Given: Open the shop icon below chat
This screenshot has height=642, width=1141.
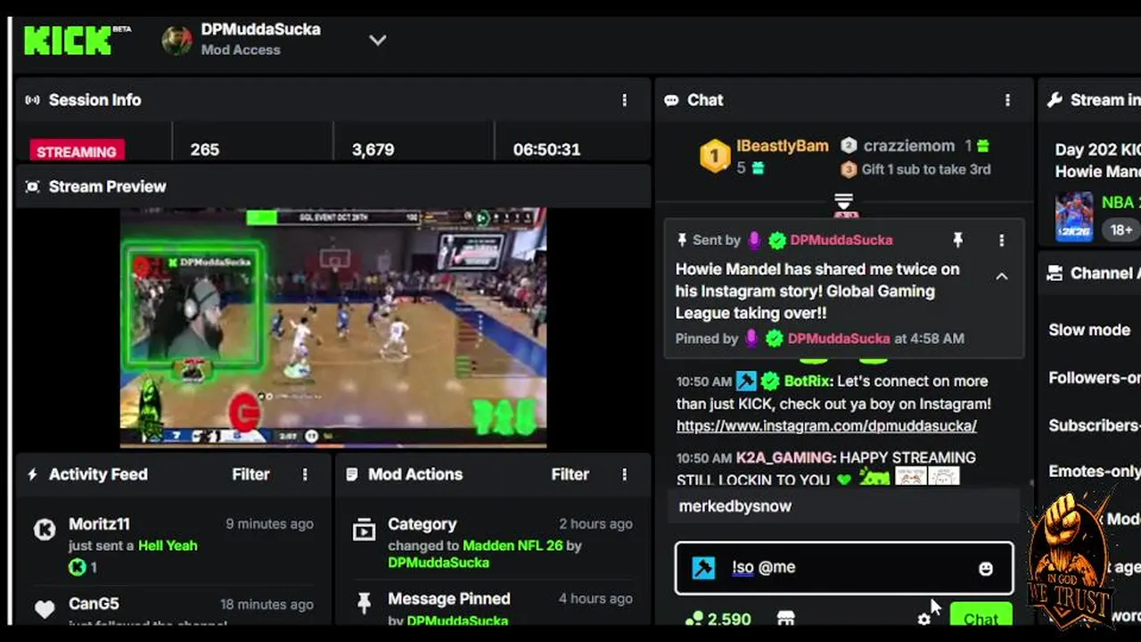Looking at the screenshot, I should click(x=785, y=618).
